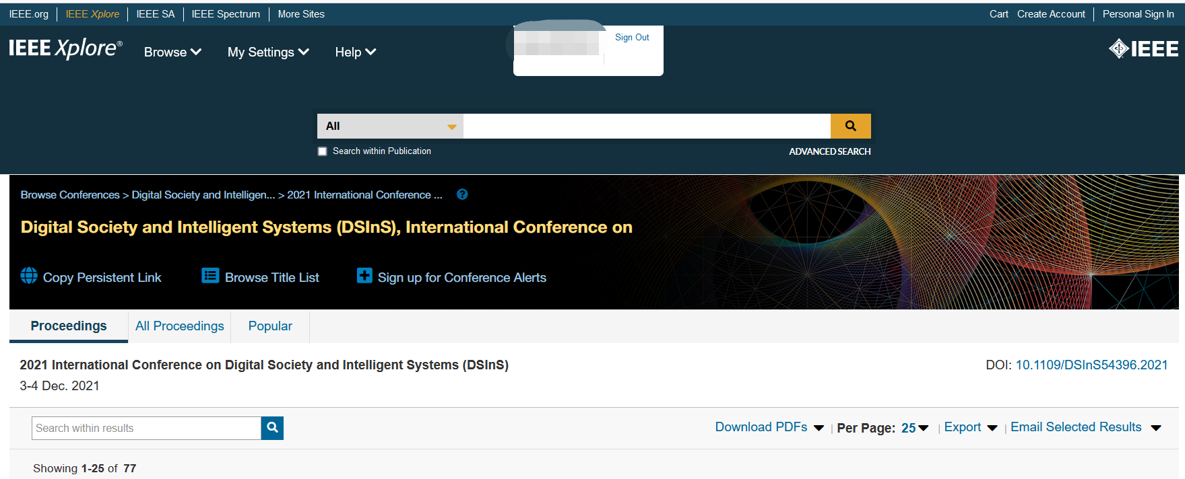Click the blue search-within-results magnifier icon

(272, 428)
